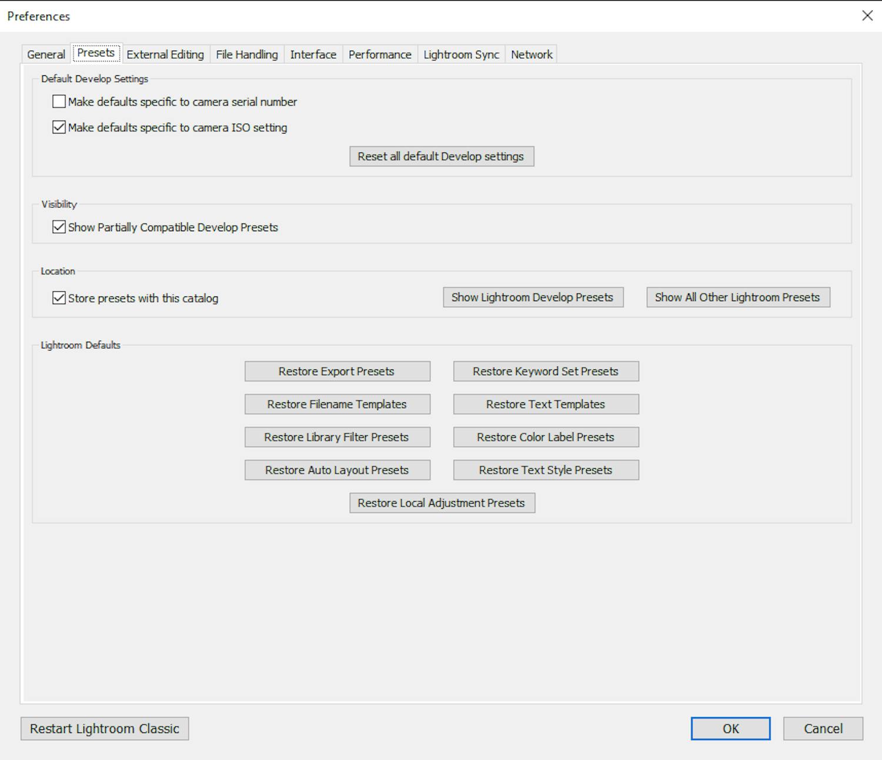
Task: Click Show All Other Lightroom Presets
Action: click(x=737, y=298)
